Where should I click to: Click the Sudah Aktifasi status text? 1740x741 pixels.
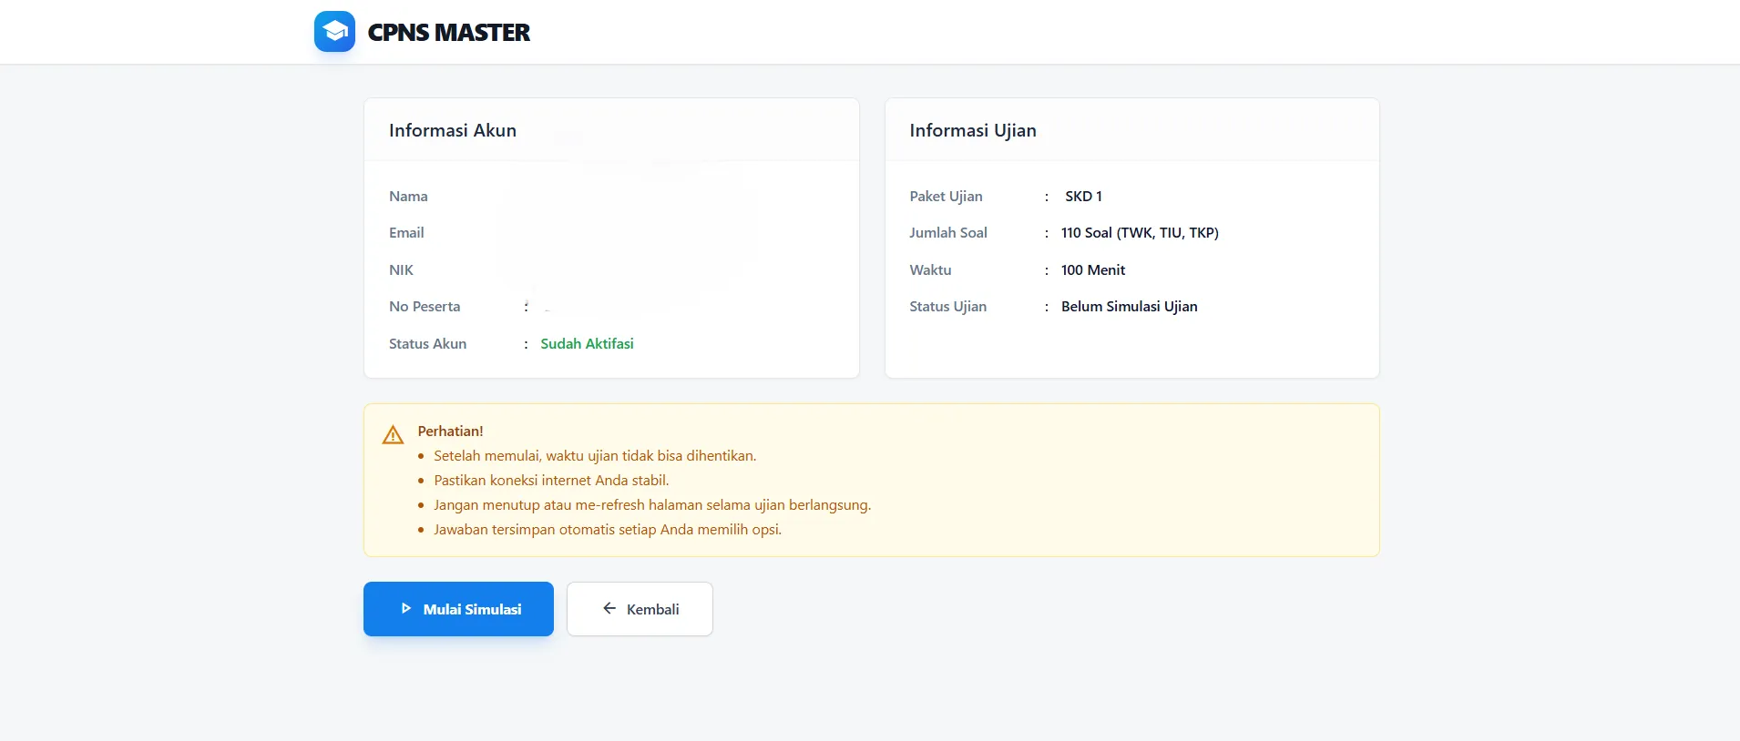(587, 343)
